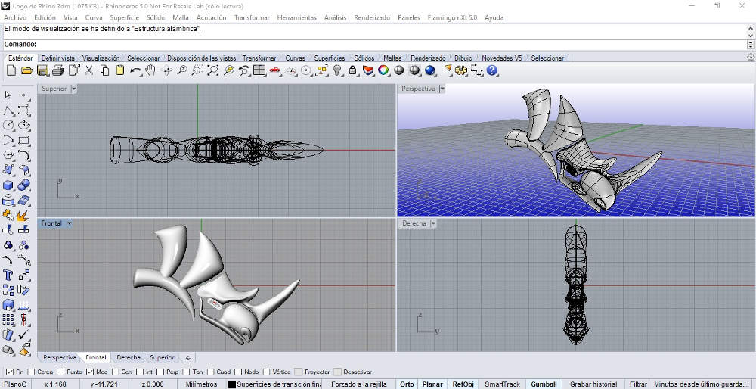Select the arrow pointer tool in left sidebar
This screenshot has width=756, height=389.
[8, 95]
